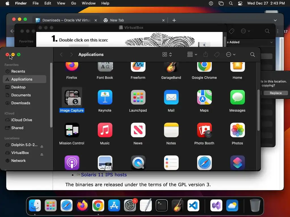Screen dimensions: 290x217
Task: Select the Home app icon
Action: click(237, 67)
